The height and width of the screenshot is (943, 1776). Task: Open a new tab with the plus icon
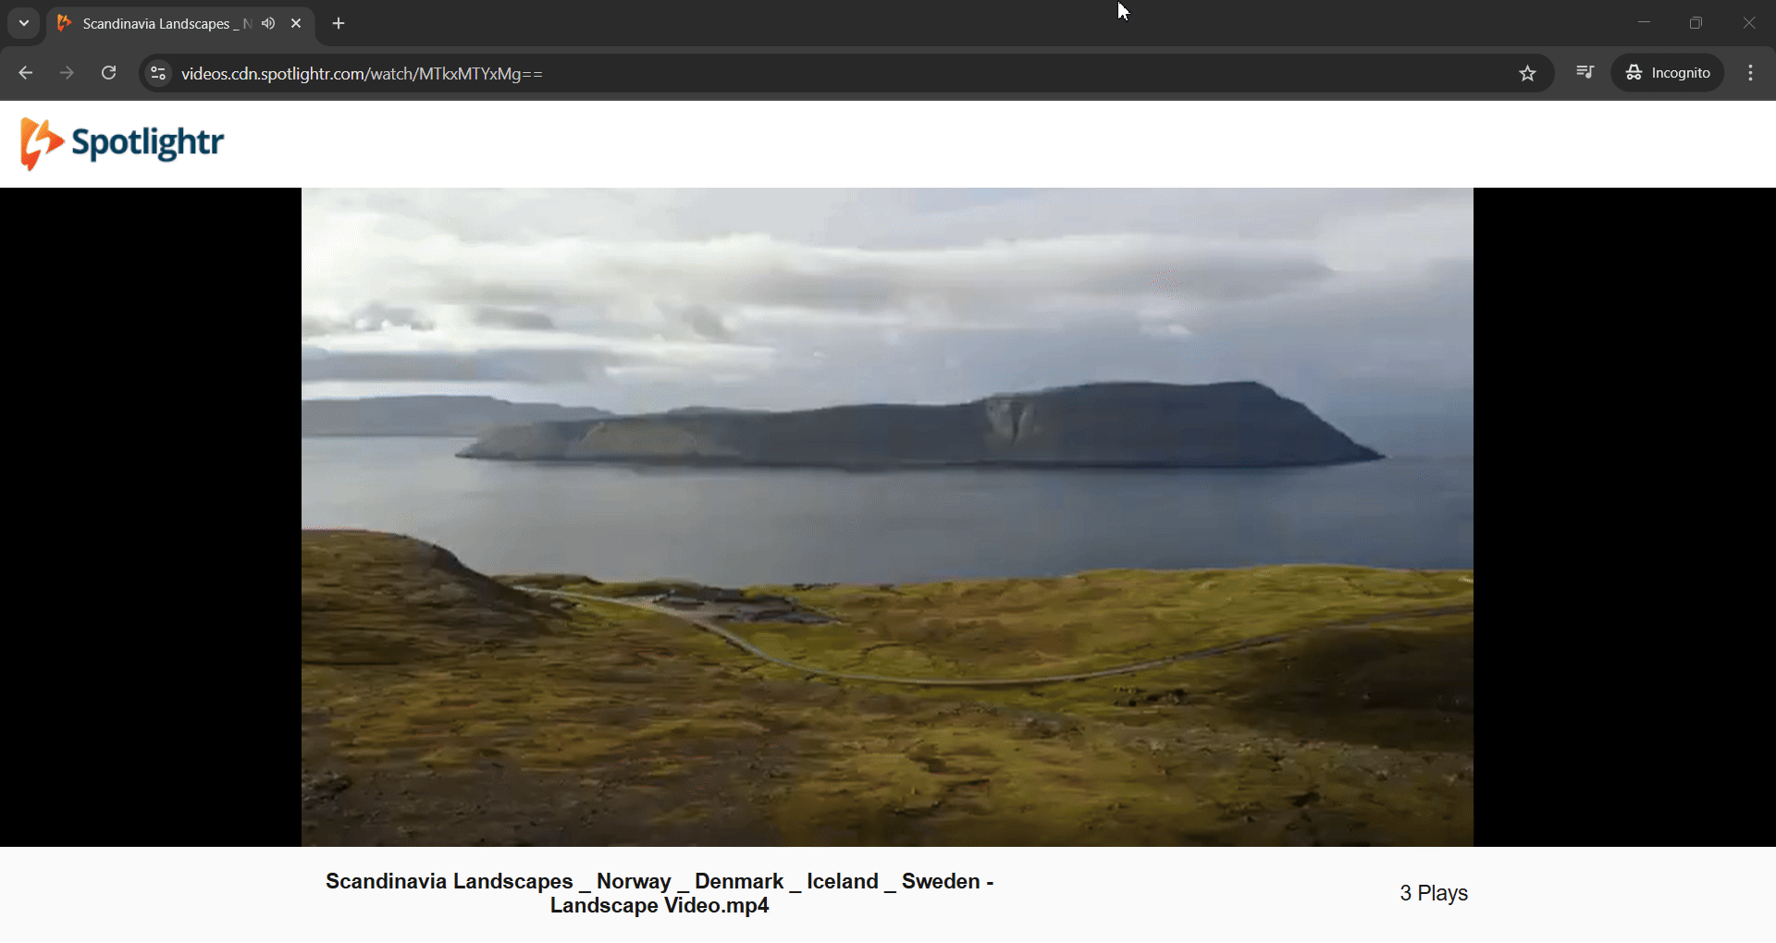[339, 23]
